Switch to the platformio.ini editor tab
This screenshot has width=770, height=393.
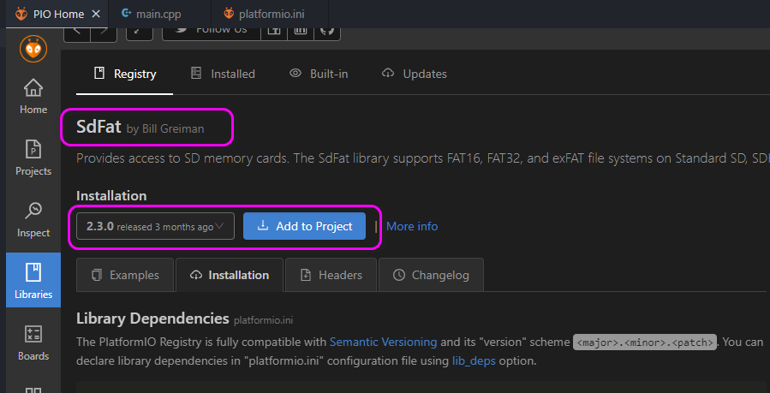(x=271, y=15)
